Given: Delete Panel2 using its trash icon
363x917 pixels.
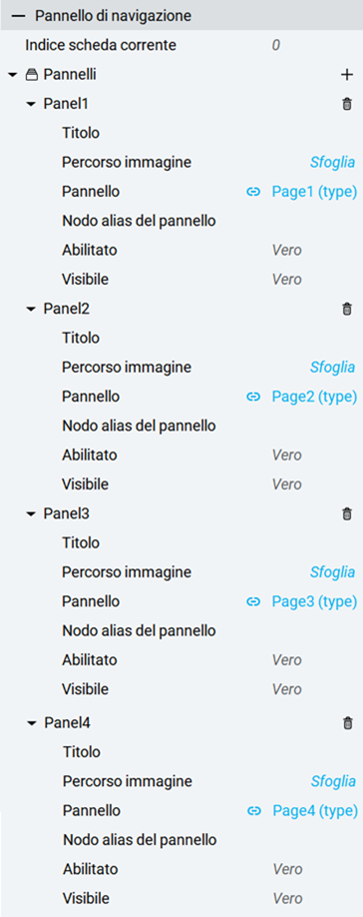Looking at the screenshot, I should click(347, 309).
